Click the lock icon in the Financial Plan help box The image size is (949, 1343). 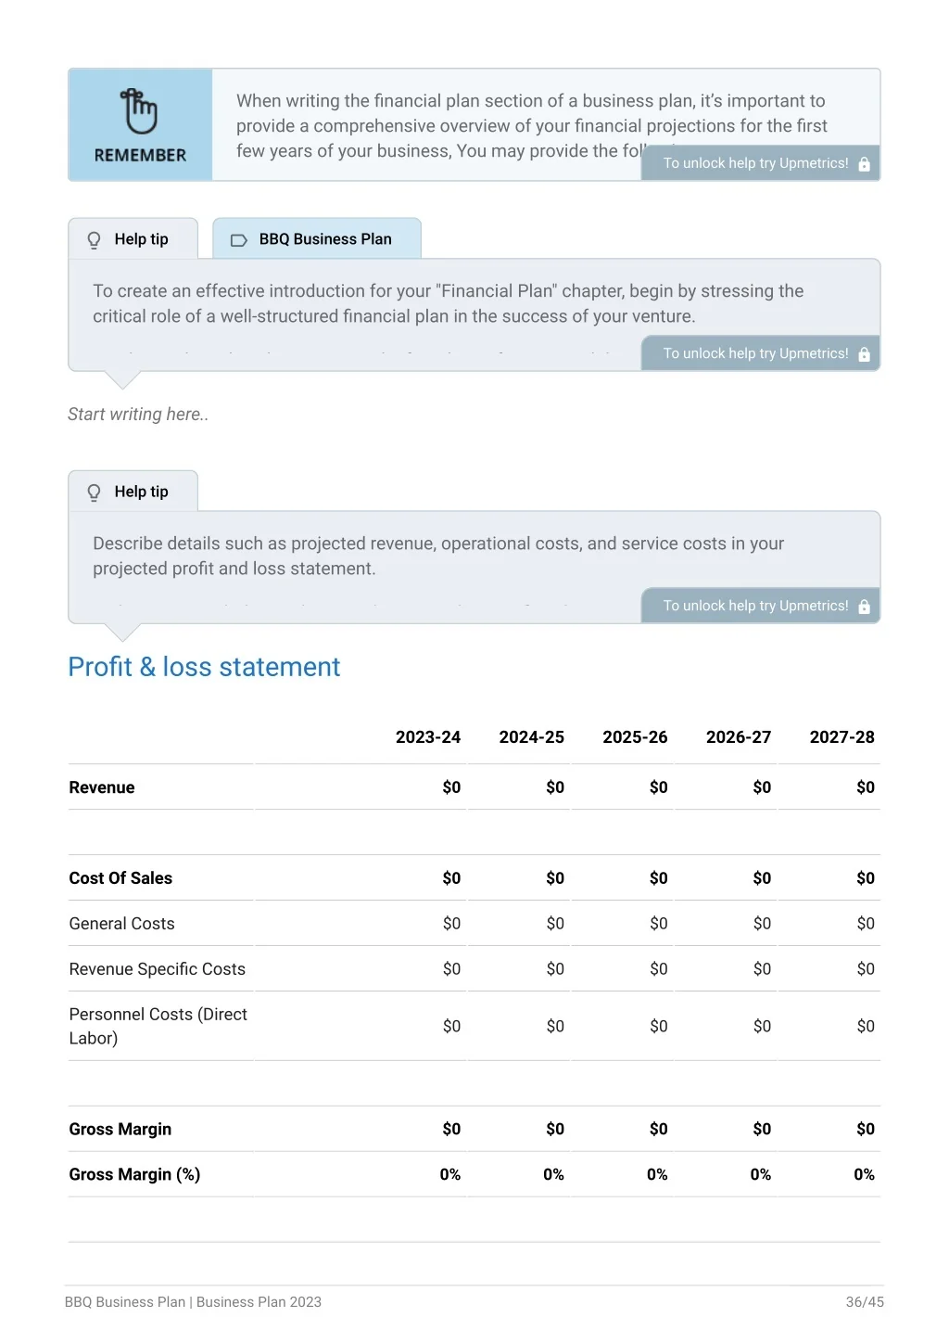864,354
